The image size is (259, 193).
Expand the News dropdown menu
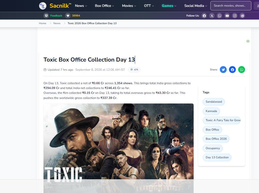point(81,6)
